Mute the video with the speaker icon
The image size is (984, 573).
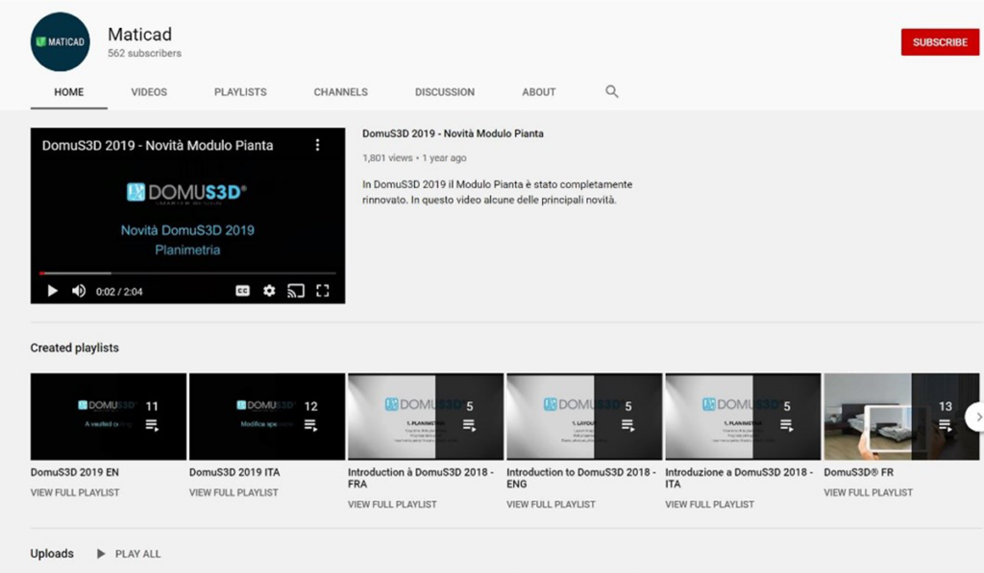click(x=79, y=291)
